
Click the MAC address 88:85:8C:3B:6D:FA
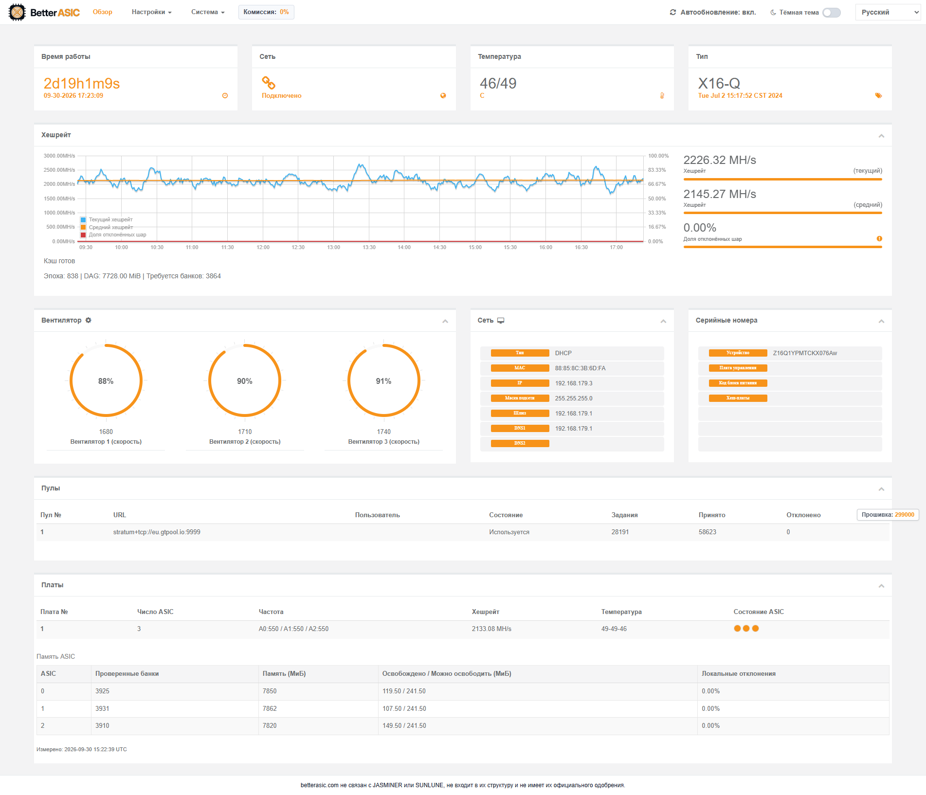pos(580,368)
